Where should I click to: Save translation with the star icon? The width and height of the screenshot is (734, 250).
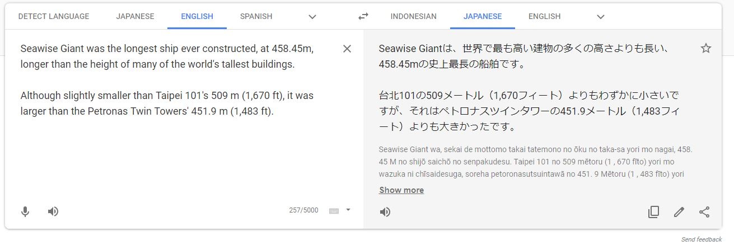point(705,49)
